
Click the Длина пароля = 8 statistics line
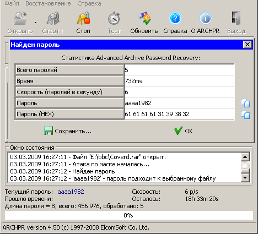(74, 206)
